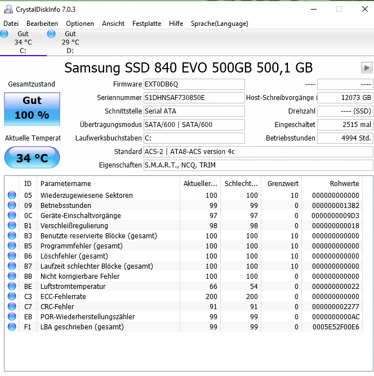Click the Übertragungsmodus field SATA/600
This screenshot has height=376, width=374.
pyautogui.click(x=194, y=124)
